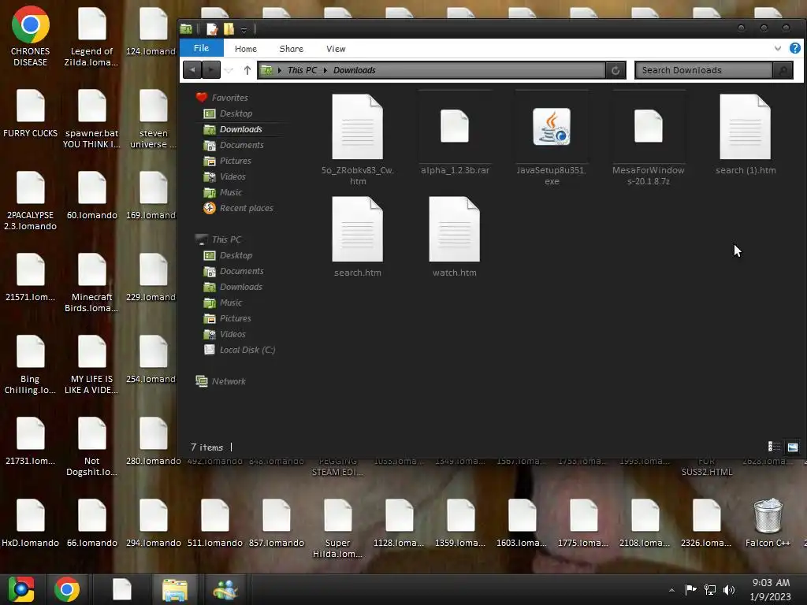Image resolution: width=807 pixels, height=605 pixels.
Task: Click the Search Downloads field
Action: pos(704,70)
